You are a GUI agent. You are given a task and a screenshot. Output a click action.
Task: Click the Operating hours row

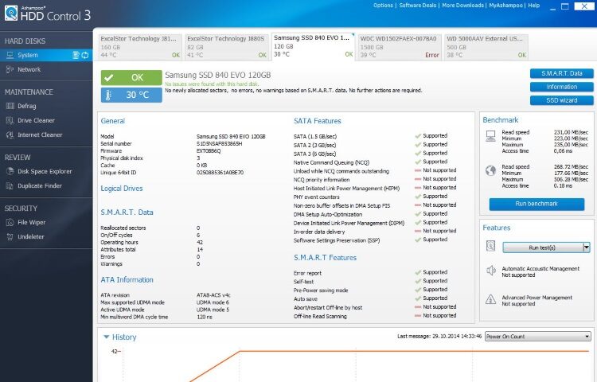[151, 243]
